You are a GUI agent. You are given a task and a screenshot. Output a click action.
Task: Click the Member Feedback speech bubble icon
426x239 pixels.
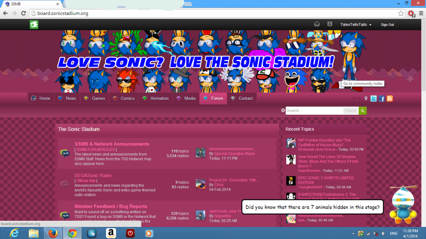click(64, 216)
